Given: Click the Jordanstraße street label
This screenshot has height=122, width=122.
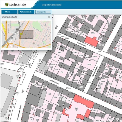Looking at the screenshot, I should point(81,44).
